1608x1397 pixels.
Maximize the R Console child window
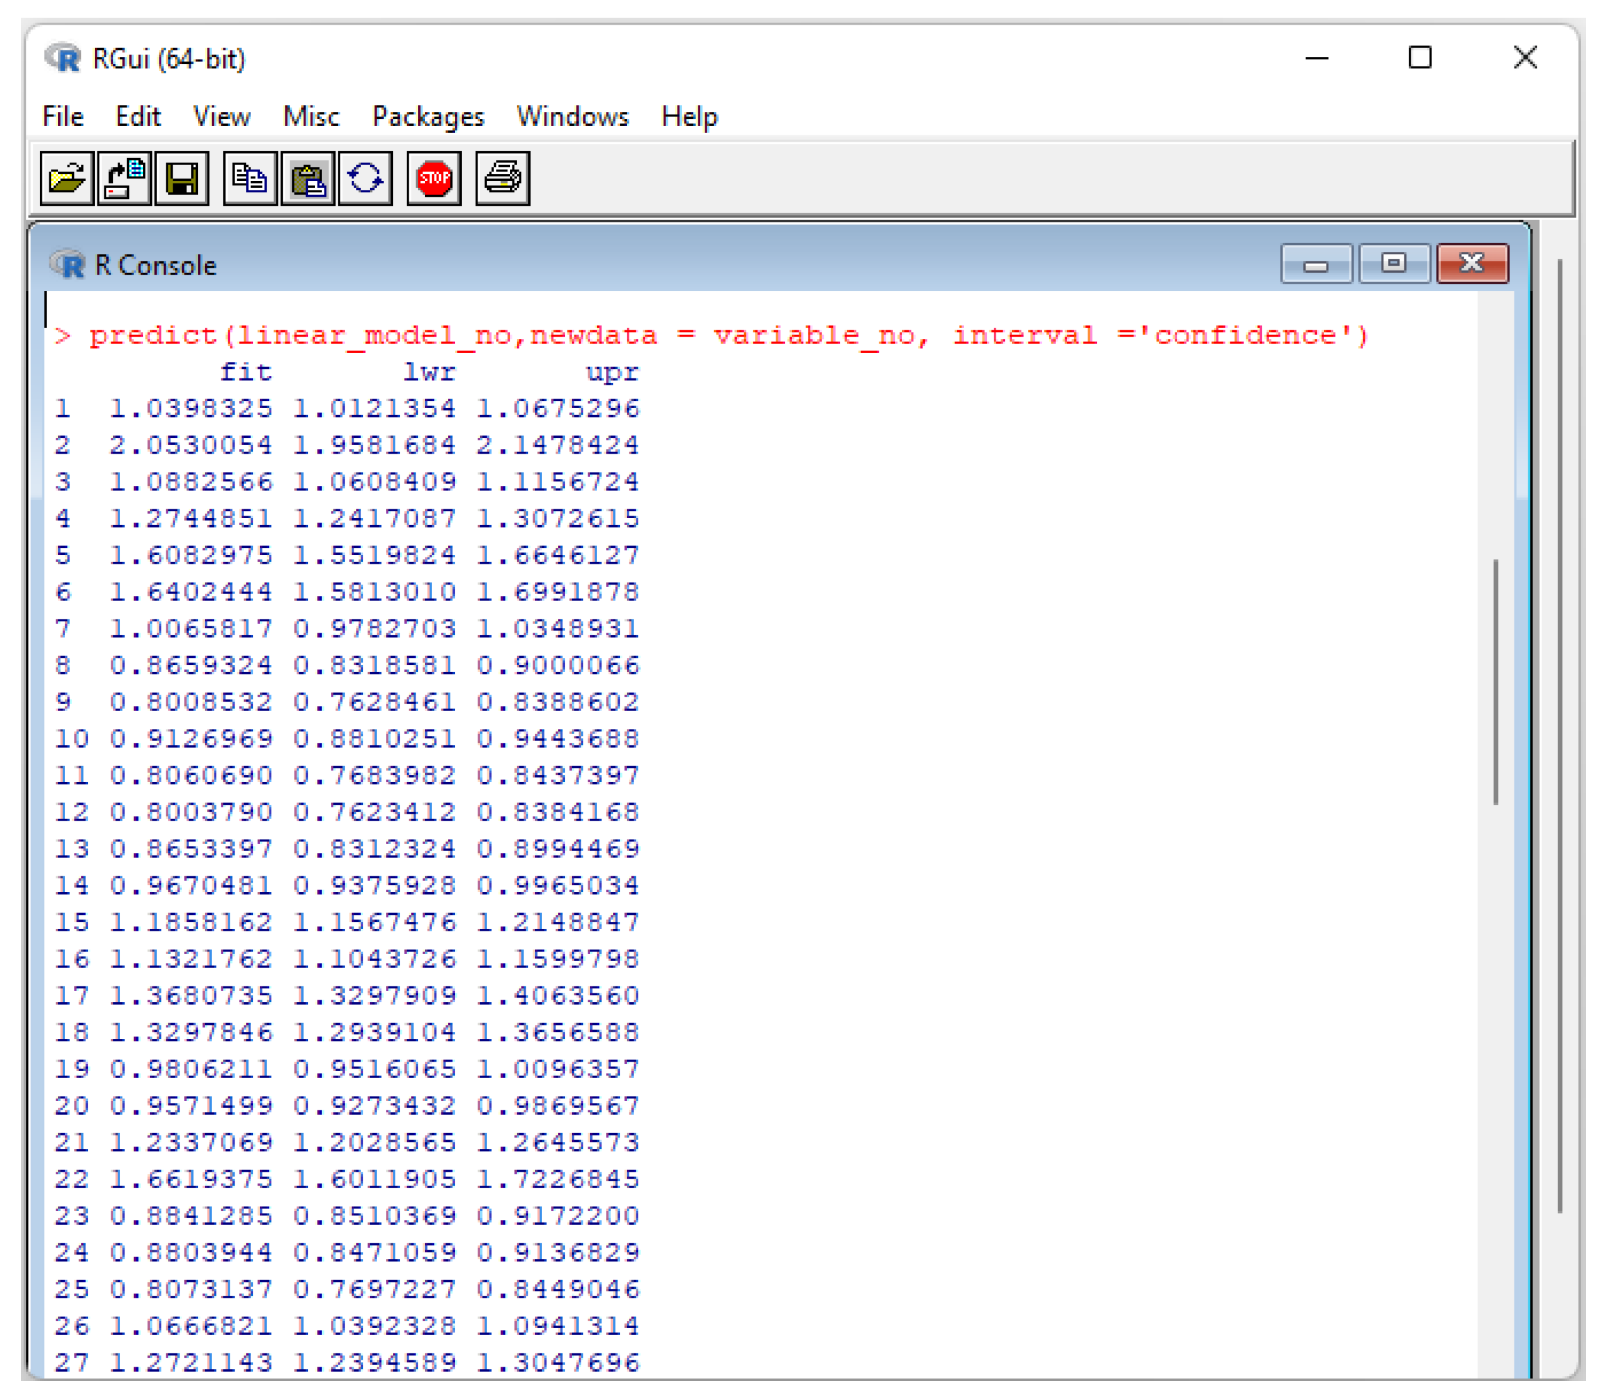tap(1394, 263)
